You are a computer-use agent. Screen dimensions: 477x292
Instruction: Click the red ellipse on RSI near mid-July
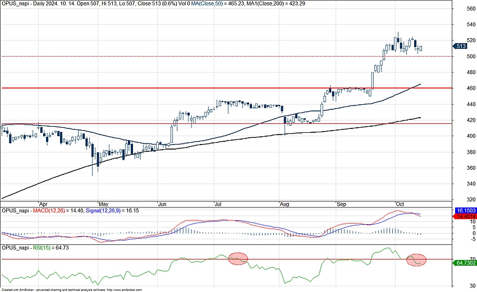point(238,258)
